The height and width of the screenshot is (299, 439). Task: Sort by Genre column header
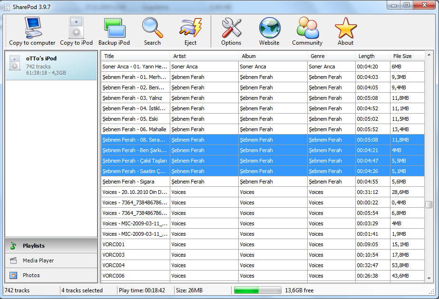332,56
